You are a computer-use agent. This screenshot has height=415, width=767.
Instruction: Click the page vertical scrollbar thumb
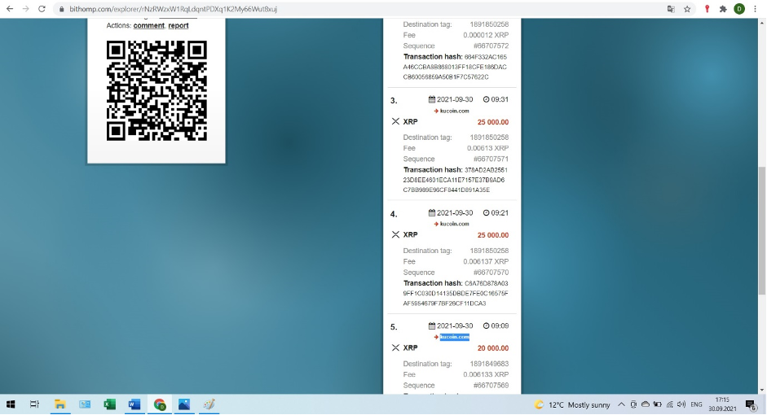[x=761, y=230]
